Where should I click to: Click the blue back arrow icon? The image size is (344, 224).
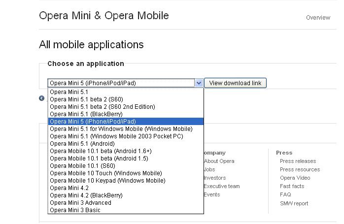[x=42, y=98]
